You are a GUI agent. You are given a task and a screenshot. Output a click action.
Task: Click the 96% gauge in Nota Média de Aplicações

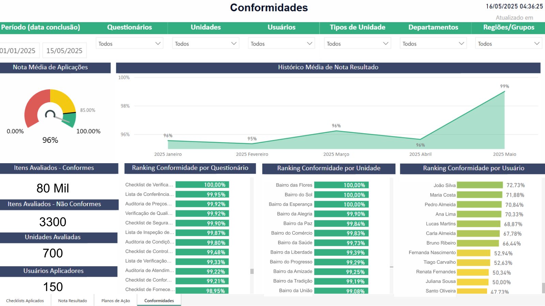coord(50,112)
